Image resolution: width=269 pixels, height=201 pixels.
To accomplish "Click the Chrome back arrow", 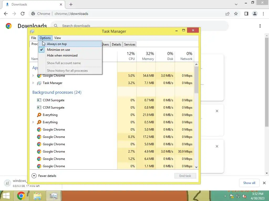I will (6, 14).
